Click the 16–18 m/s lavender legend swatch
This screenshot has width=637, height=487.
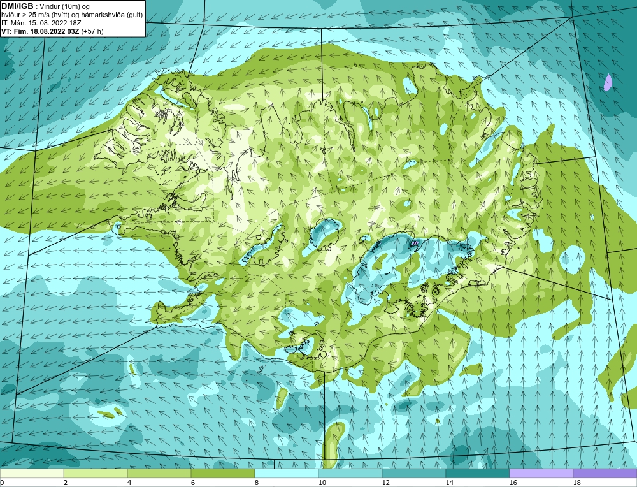click(x=541, y=474)
